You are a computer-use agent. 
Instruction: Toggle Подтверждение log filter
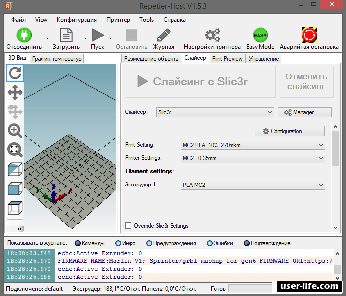pyautogui.click(x=247, y=243)
